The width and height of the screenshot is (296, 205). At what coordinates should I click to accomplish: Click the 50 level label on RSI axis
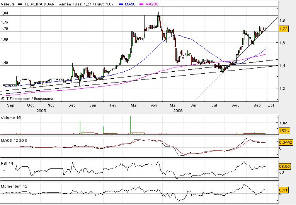click(281, 172)
